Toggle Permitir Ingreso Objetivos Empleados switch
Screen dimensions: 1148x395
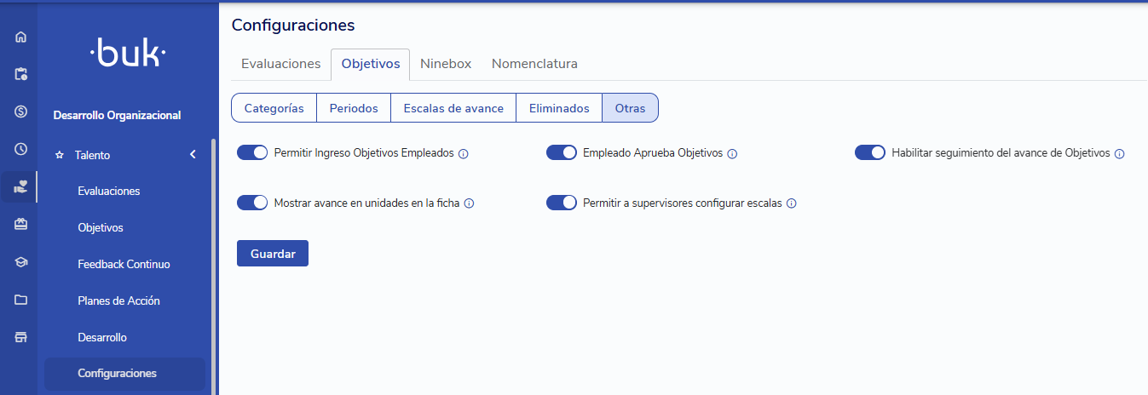pos(252,152)
